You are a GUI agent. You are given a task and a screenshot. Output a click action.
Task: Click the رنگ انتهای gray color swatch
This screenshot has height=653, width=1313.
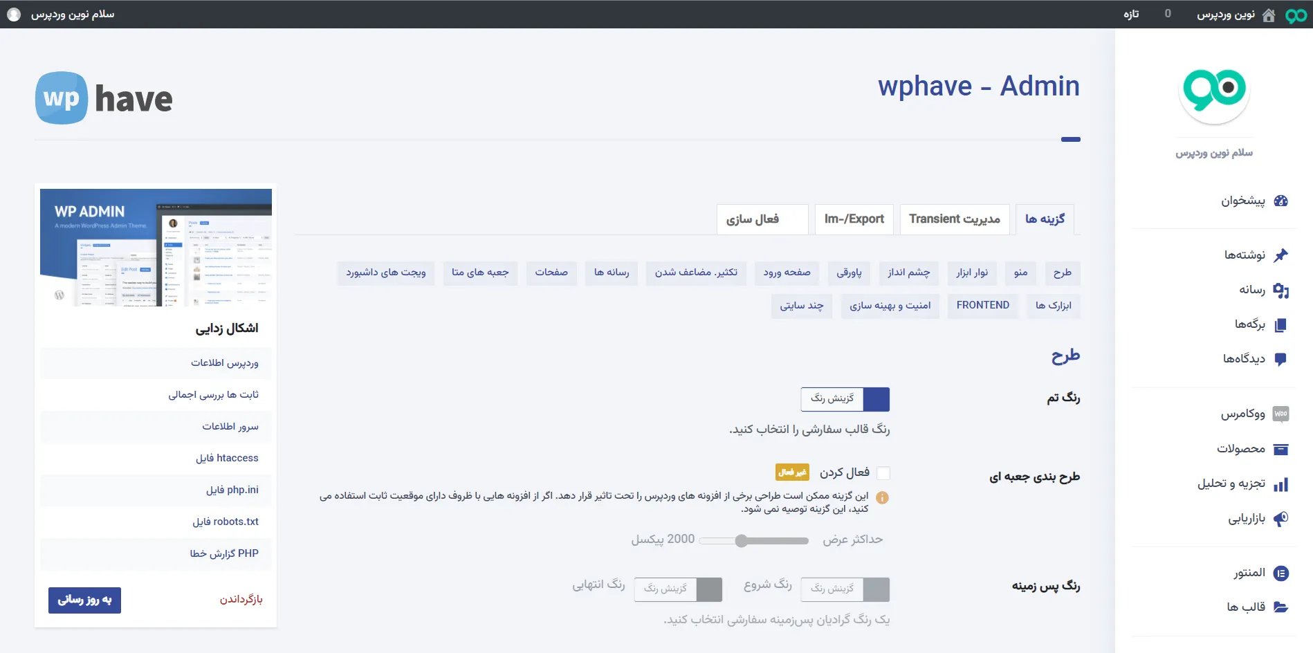point(710,589)
